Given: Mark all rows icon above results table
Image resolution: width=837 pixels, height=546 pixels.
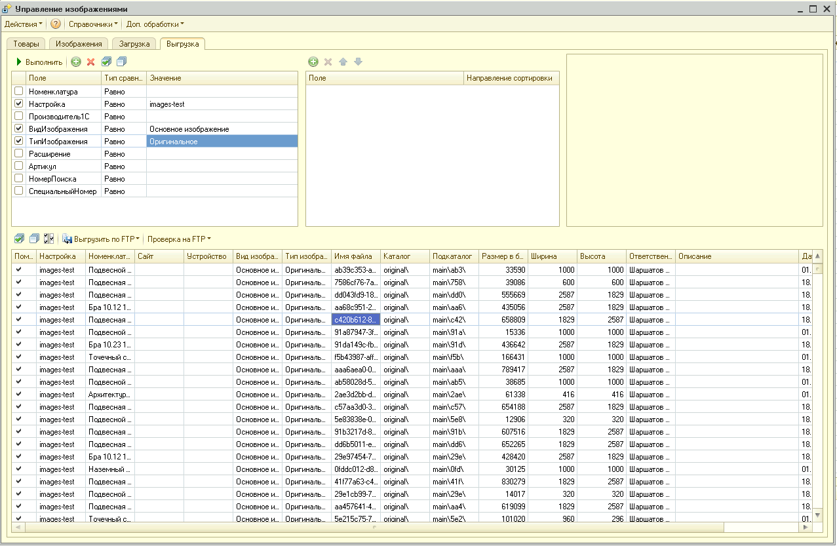Looking at the screenshot, I should [x=19, y=239].
